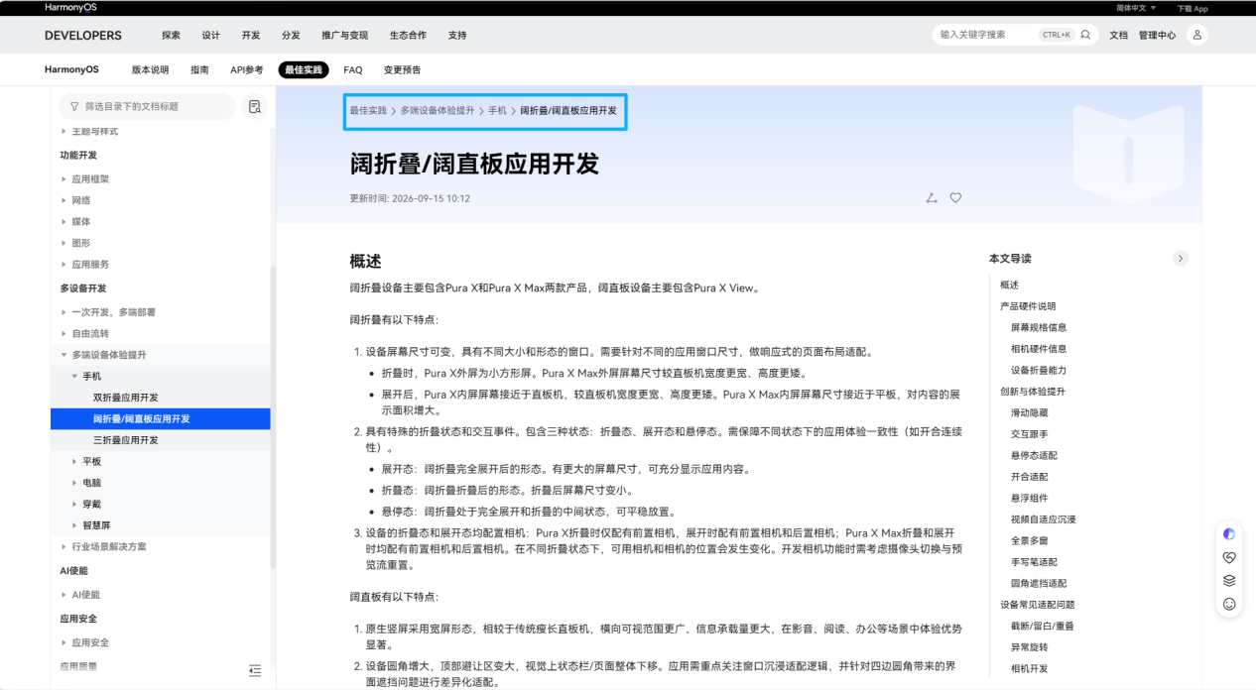Jump to 悬停态适配 in outline
1256x690 pixels.
tap(1034, 455)
